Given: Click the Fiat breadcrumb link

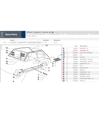Looking at the screenshot, I should pyautogui.click(x=27, y=34).
